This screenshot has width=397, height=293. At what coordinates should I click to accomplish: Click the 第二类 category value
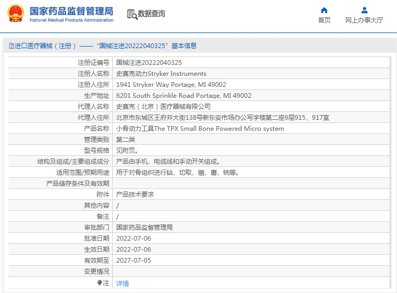tap(125, 140)
